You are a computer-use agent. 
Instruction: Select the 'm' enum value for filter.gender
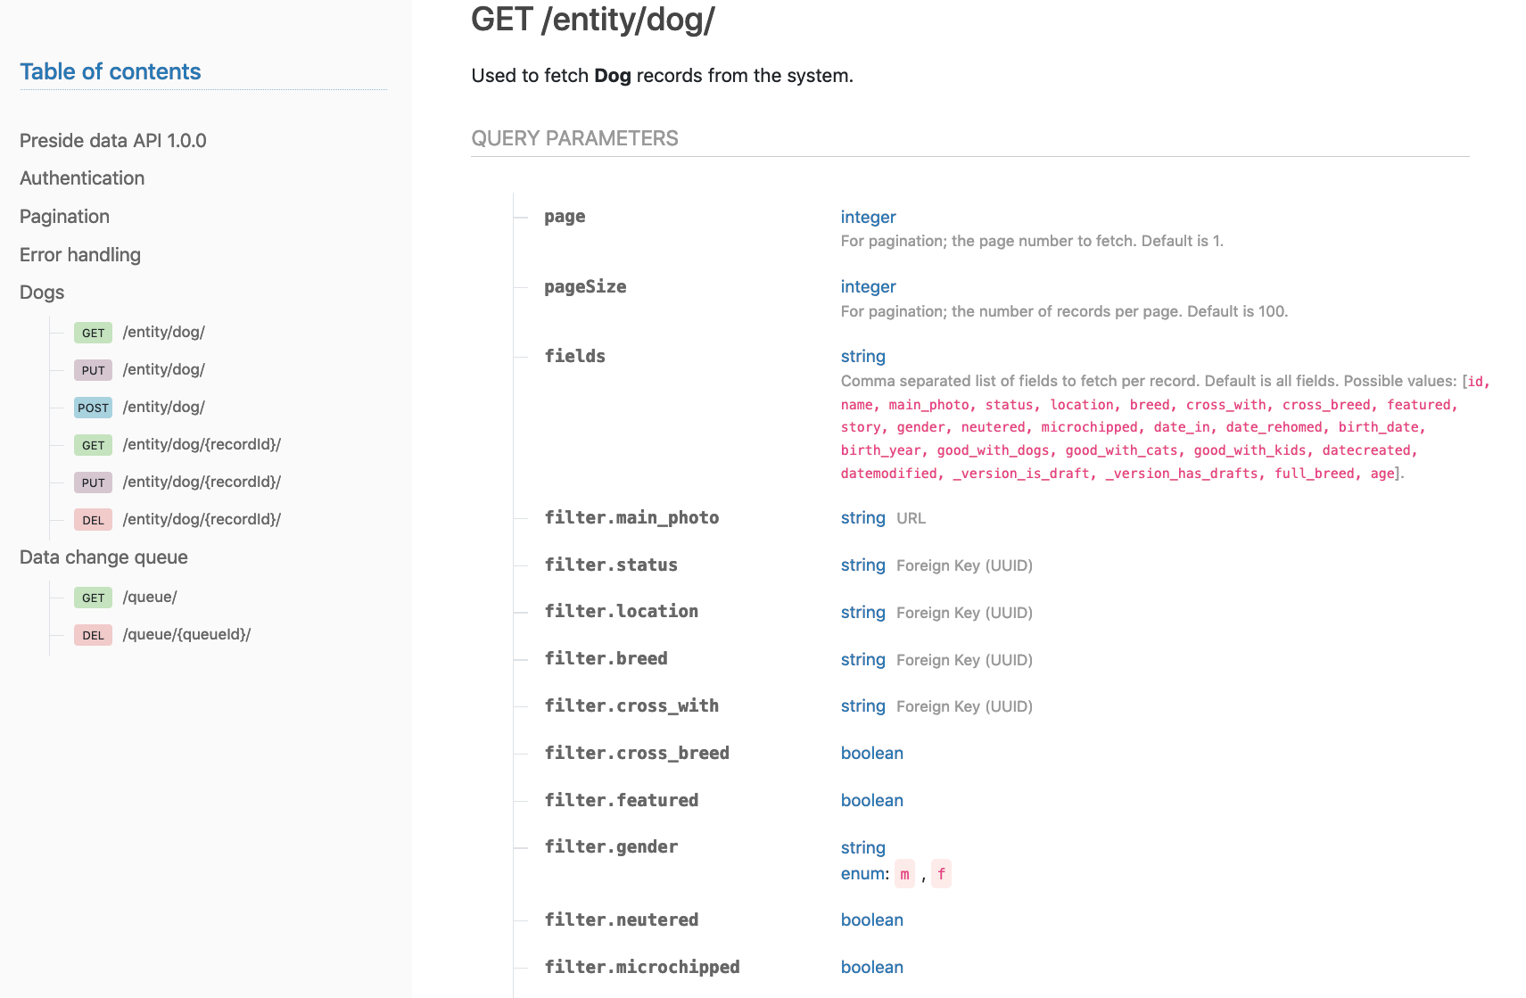coord(904,874)
